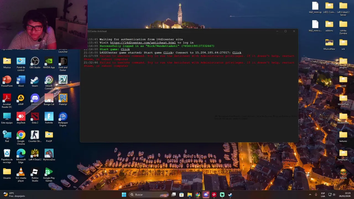The width and height of the screenshot is (354, 199).
Task: Click the link after 'Start game:' on 21:16:00 line
Action: click(x=125, y=49)
